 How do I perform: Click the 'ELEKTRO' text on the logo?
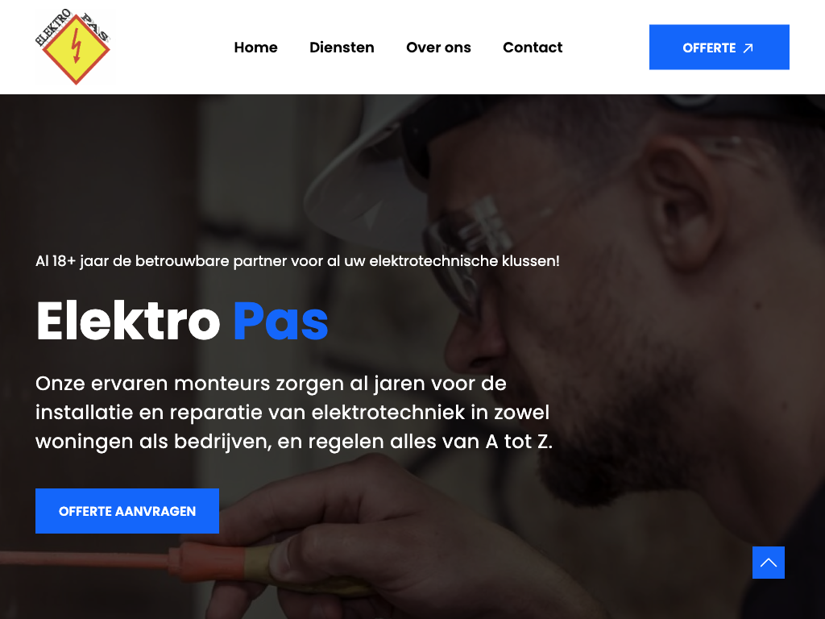click(52, 27)
